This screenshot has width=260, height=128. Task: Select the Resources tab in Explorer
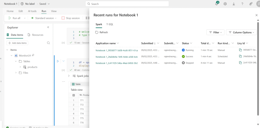pos(36,35)
